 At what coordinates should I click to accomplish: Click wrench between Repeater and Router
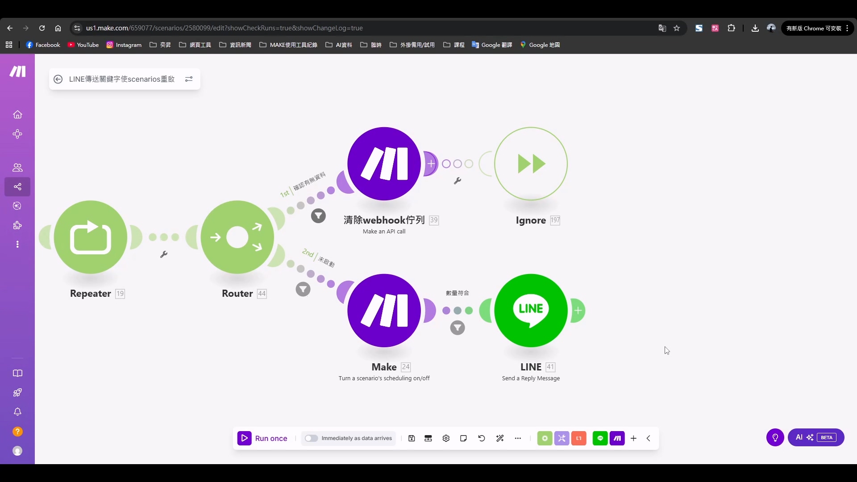tap(164, 254)
